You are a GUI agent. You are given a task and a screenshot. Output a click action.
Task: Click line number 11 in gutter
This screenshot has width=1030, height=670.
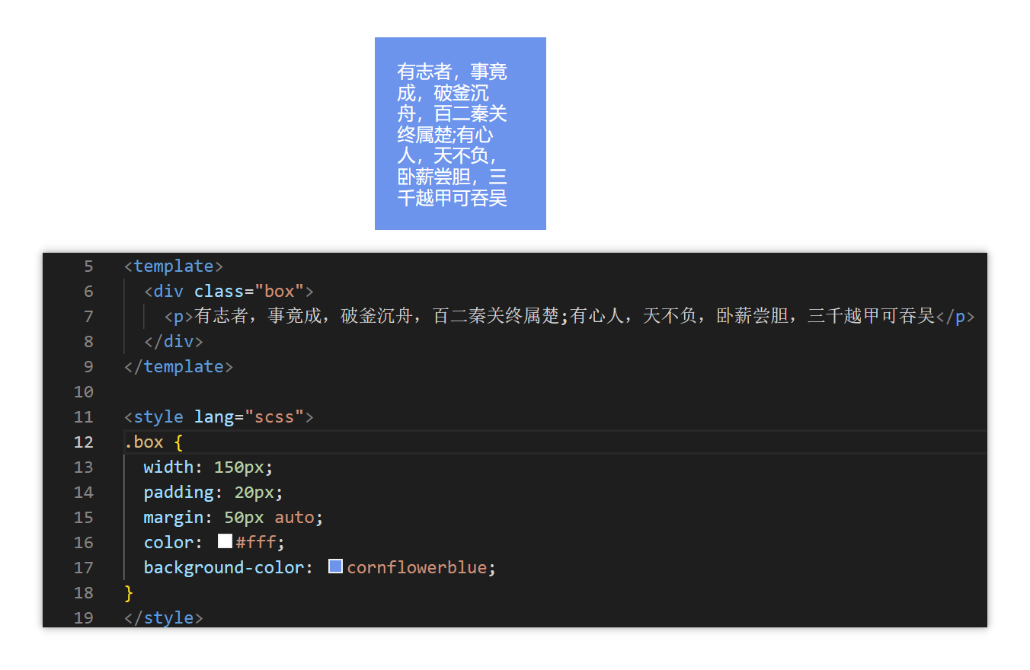(x=84, y=417)
